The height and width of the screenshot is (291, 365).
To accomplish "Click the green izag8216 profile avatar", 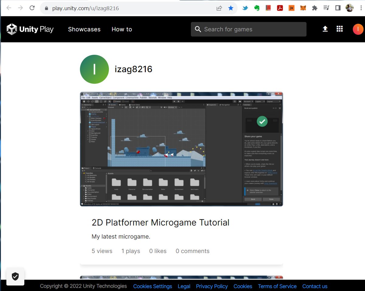I will pyautogui.click(x=94, y=69).
